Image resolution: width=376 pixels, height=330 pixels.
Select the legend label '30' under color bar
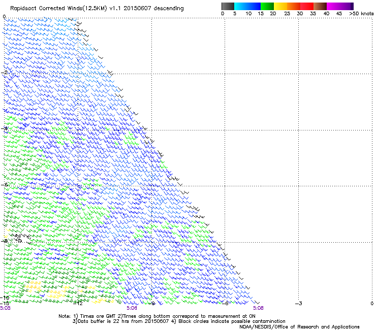(300, 14)
